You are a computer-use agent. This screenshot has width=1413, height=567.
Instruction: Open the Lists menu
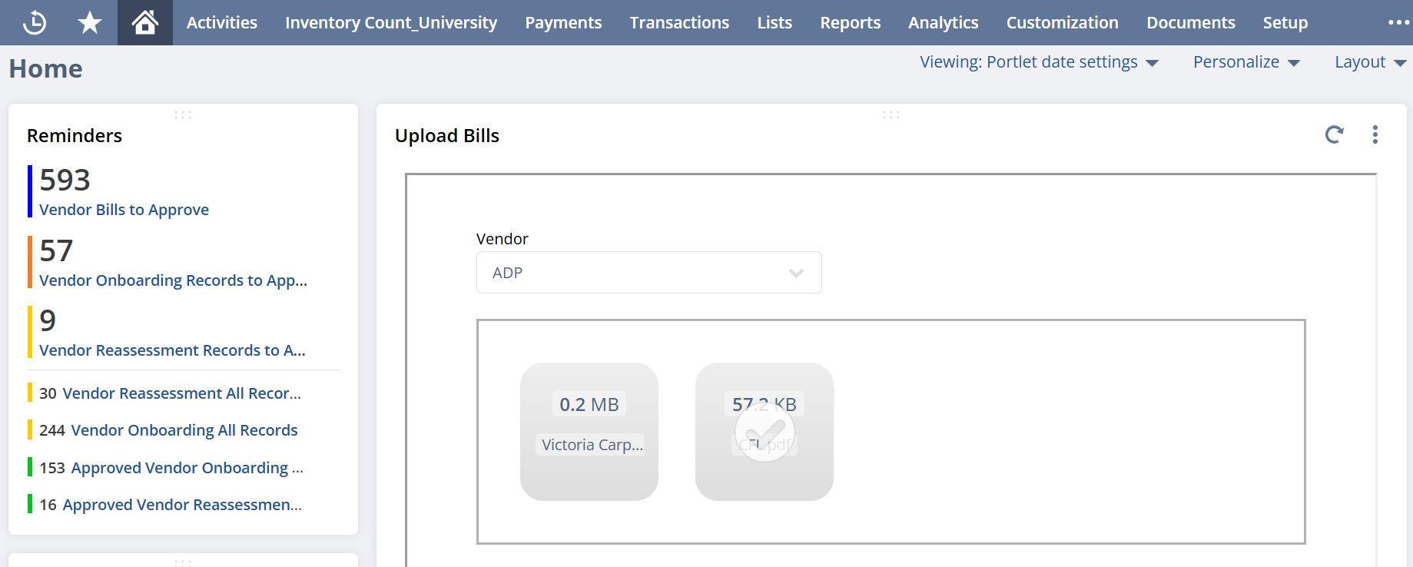774,23
